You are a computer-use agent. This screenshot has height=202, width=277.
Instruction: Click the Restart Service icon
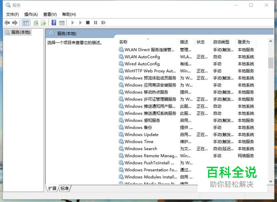click(103, 22)
